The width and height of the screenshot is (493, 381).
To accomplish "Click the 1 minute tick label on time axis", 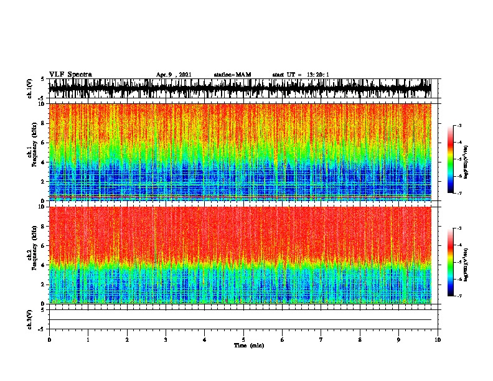I will coord(88,340).
